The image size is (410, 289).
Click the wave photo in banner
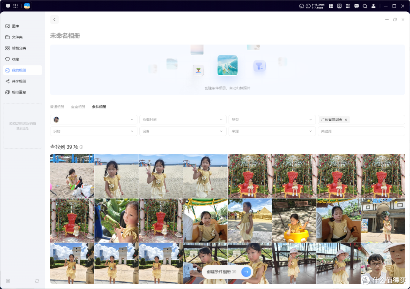click(x=227, y=65)
